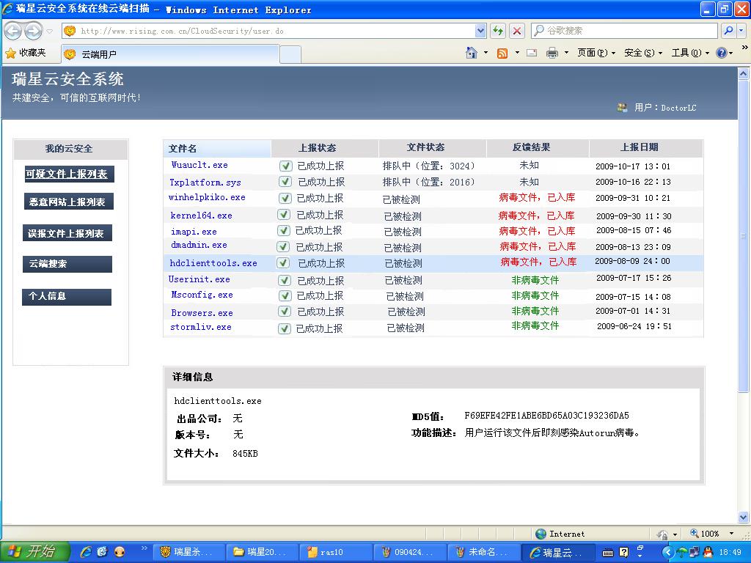Expand the address bar URL dropdown
The image size is (751, 563).
[480, 31]
